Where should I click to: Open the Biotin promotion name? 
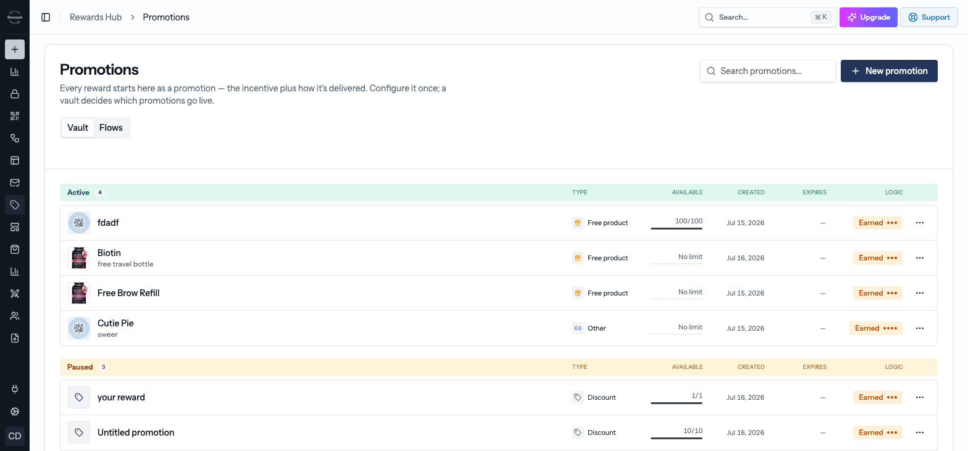(x=109, y=253)
